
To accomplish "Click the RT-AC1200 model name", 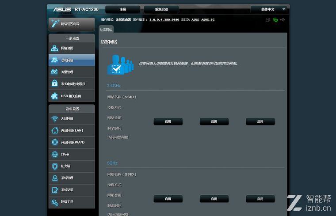I will (x=86, y=9).
